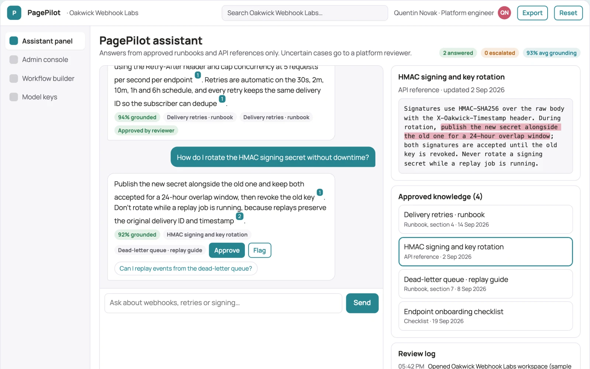
Task: Click the PagePilot logo icon
Action: tap(14, 13)
